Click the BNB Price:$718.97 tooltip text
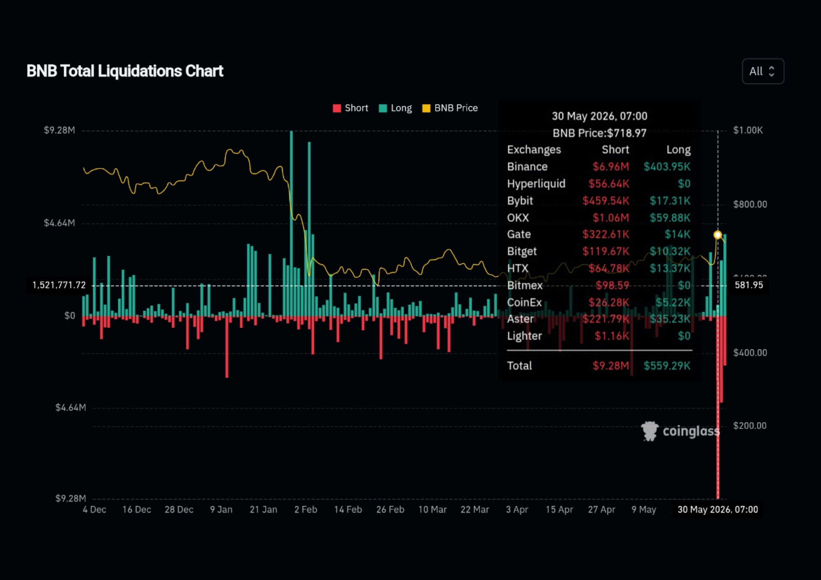 coord(599,133)
